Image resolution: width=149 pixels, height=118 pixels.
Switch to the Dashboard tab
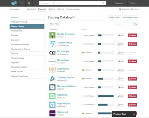point(31,9)
